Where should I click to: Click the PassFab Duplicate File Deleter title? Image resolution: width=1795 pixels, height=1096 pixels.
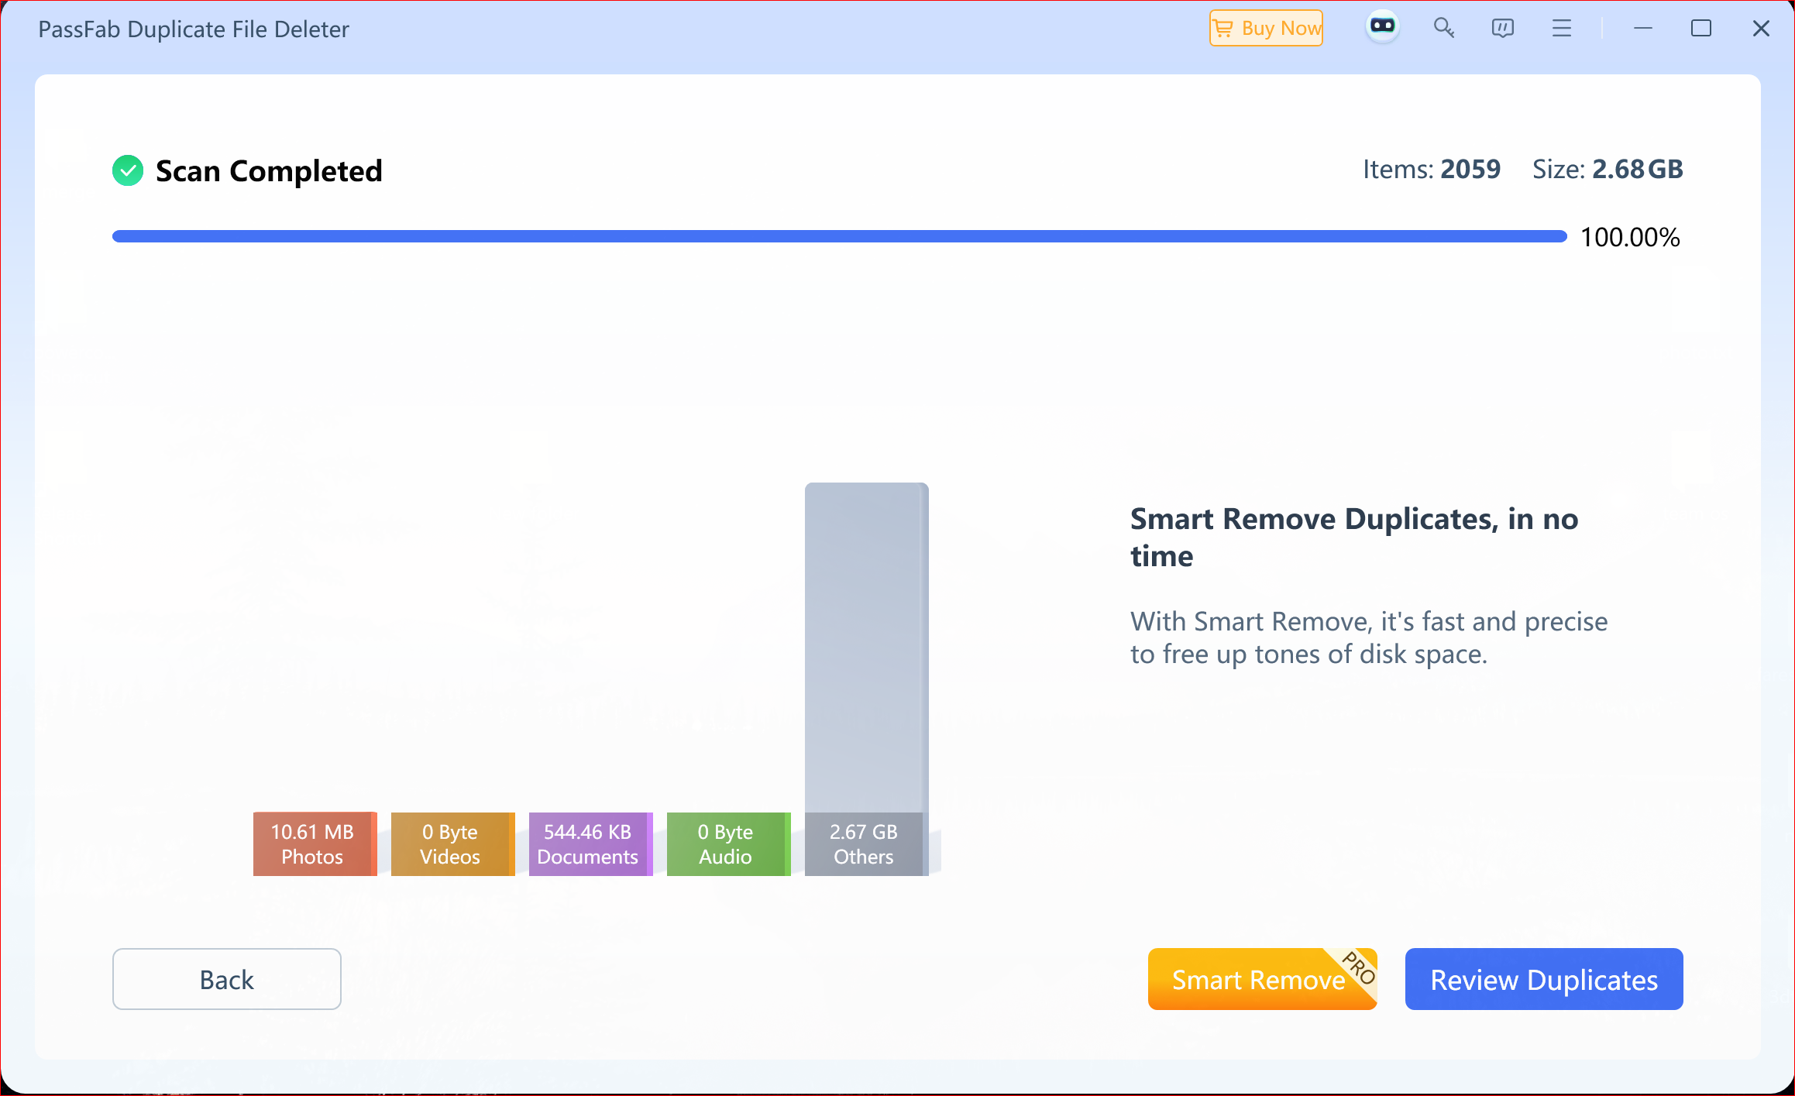(194, 29)
